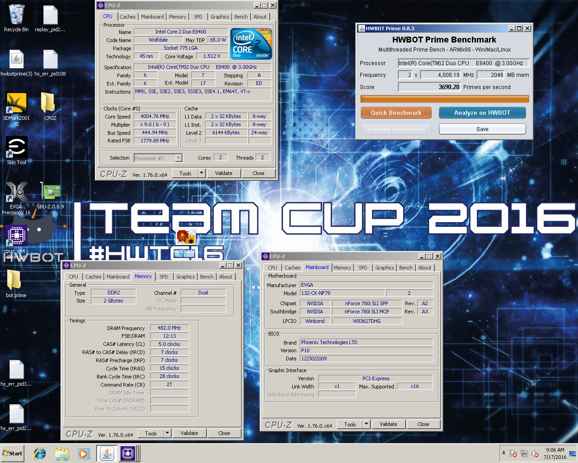Select the hwbotprime(3) Java file icon
The image size is (578, 463).
click(16, 63)
